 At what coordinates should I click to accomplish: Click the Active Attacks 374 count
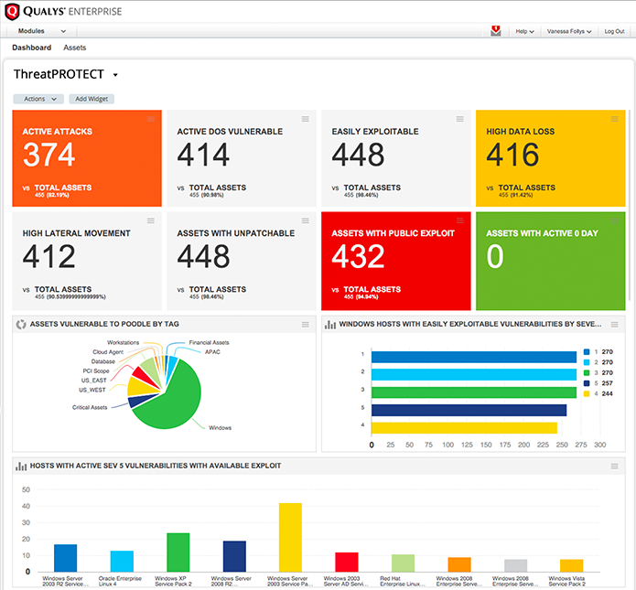tap(49, 155)
